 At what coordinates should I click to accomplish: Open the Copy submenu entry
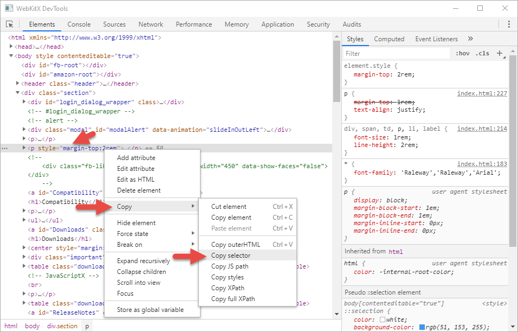click(152, 207)
